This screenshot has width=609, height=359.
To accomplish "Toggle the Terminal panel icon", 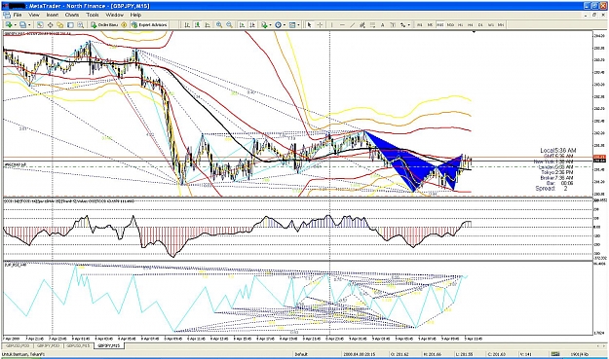I will click(70, 25).
